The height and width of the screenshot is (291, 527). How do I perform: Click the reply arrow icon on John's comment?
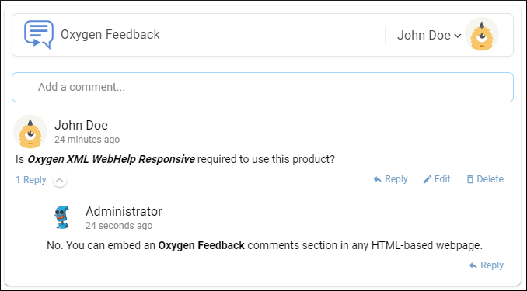(378, 179)
